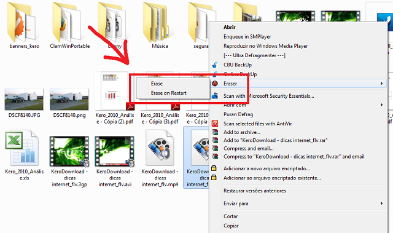Choose Copiar from the context menu
This screenshot has width=393, height=233.
231,226
